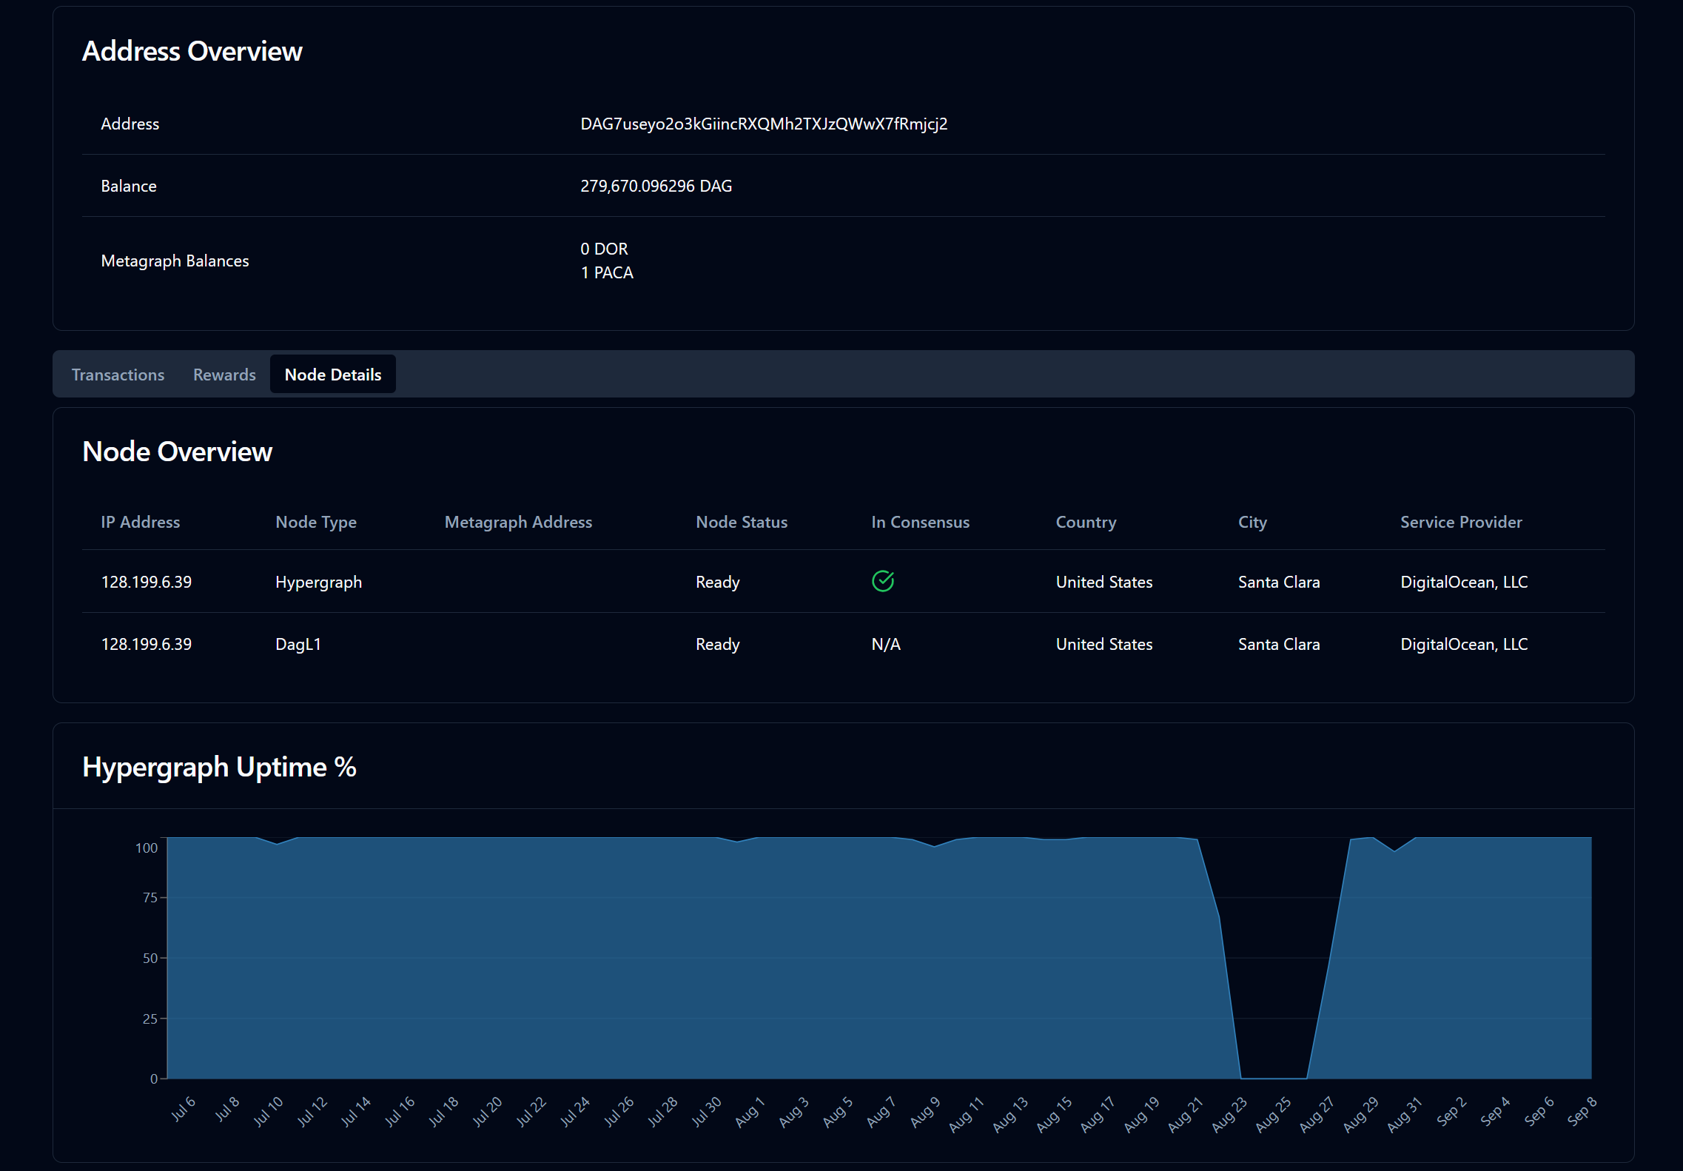Click the Jul 6 axis label
Image resolution: width=1683 pixels, height=1171 pixels.
(x=184, y=1108)
